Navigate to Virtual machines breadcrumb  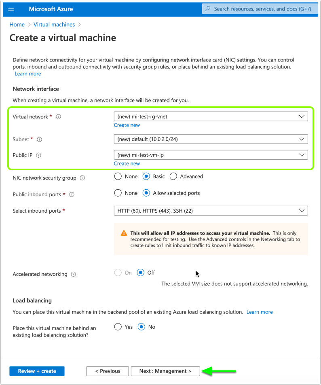54,25
